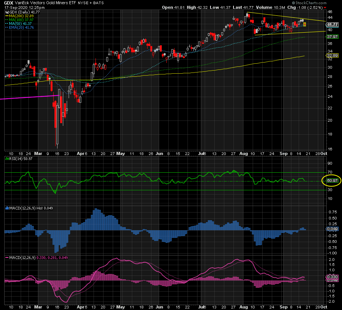Click the 'VanEck Vectors Gold Miners ETF' title
342x310 pixels.
45,3
